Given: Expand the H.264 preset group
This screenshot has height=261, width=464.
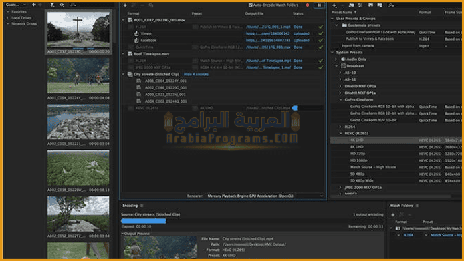Looking at the screenshot, I should [340, 127].
